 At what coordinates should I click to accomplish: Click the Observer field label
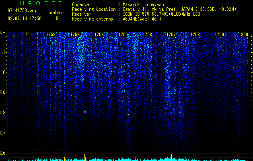coord(82,4)
